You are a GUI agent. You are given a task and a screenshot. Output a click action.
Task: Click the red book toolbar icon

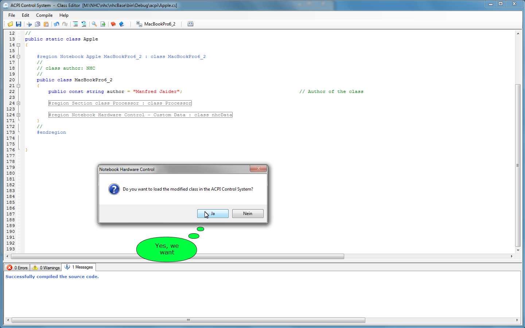pos(113,24)
